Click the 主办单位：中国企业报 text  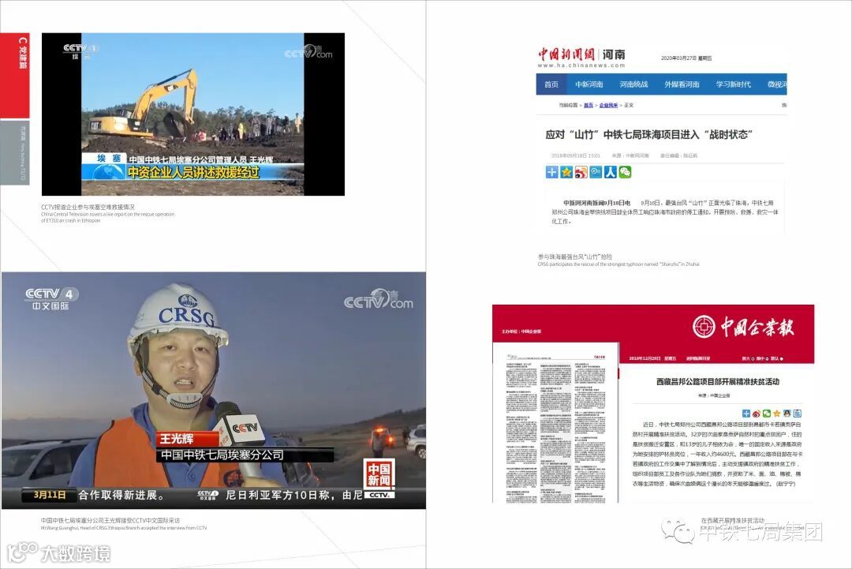pos(521,331)
